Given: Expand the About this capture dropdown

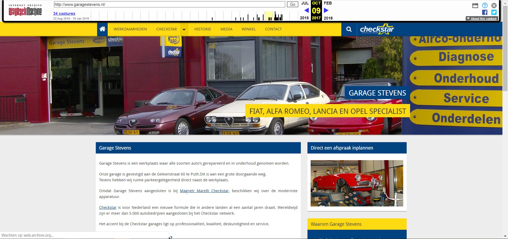Looking at the screenshot, I should [x=482, y=19].
